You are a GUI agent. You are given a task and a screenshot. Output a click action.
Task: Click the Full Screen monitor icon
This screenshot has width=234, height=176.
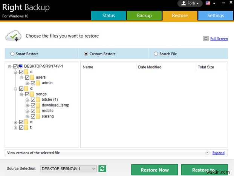pos(206,39)
